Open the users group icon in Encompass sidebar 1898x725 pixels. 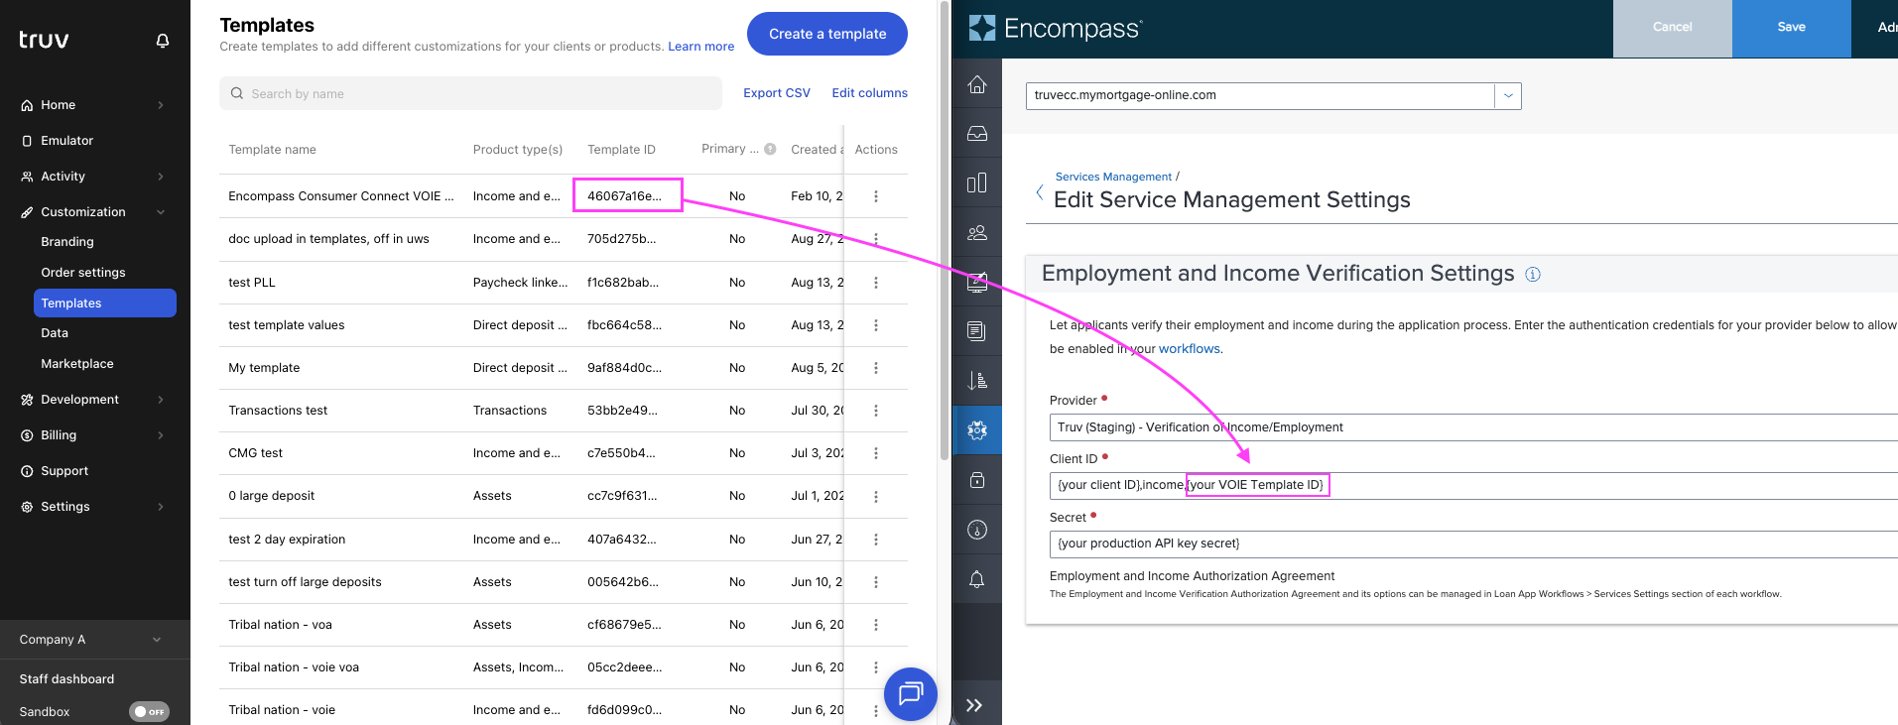(977, 232)
